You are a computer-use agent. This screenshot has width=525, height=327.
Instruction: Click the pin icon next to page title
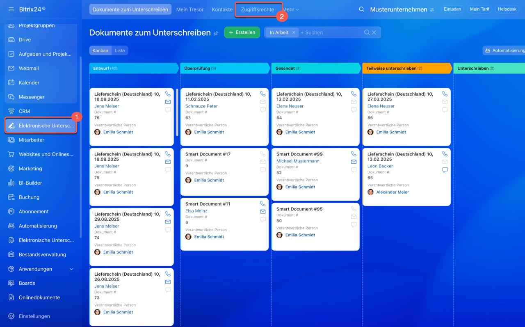point(216,33)
